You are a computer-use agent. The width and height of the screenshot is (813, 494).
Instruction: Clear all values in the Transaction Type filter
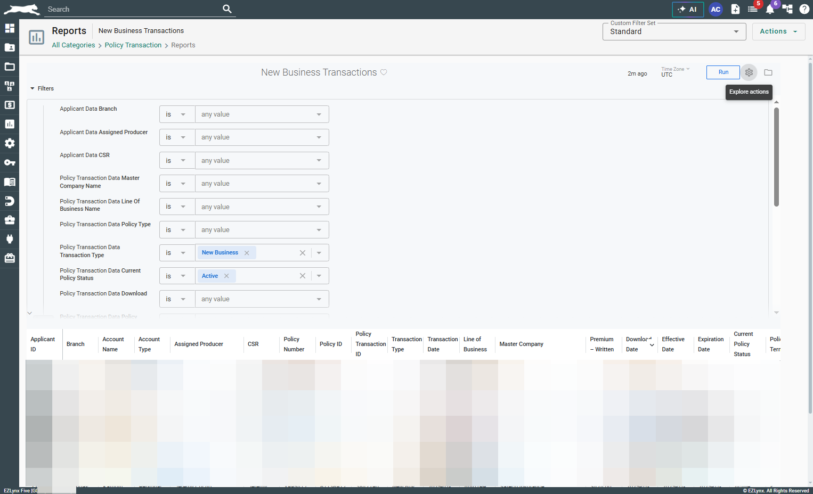[303, 253]
